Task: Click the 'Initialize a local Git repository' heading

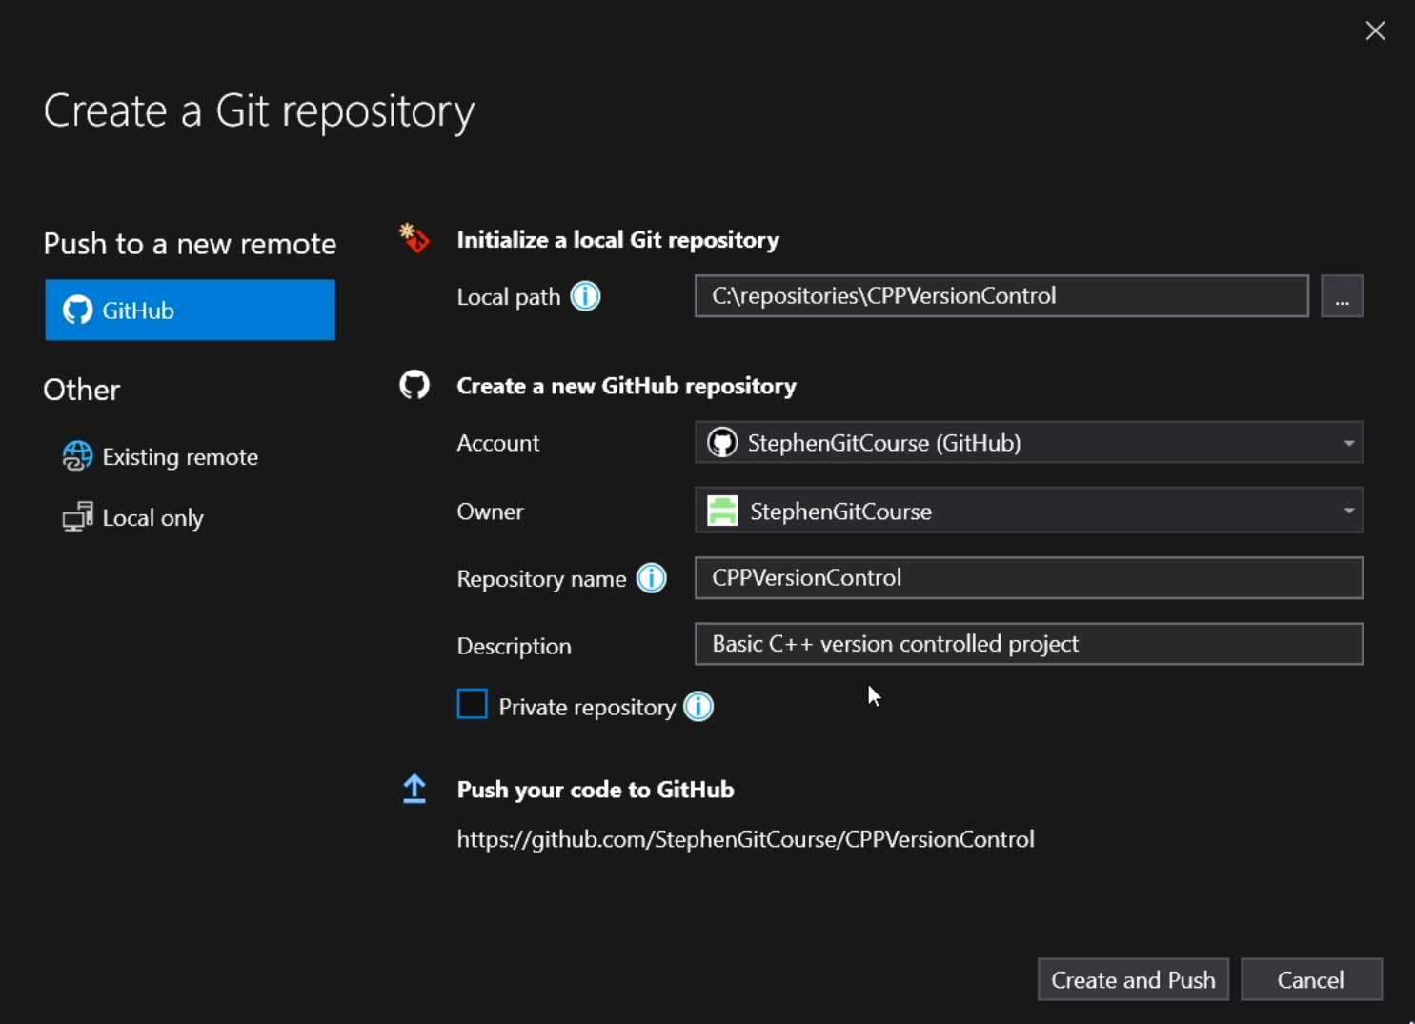Action: [x=617, y=240]
